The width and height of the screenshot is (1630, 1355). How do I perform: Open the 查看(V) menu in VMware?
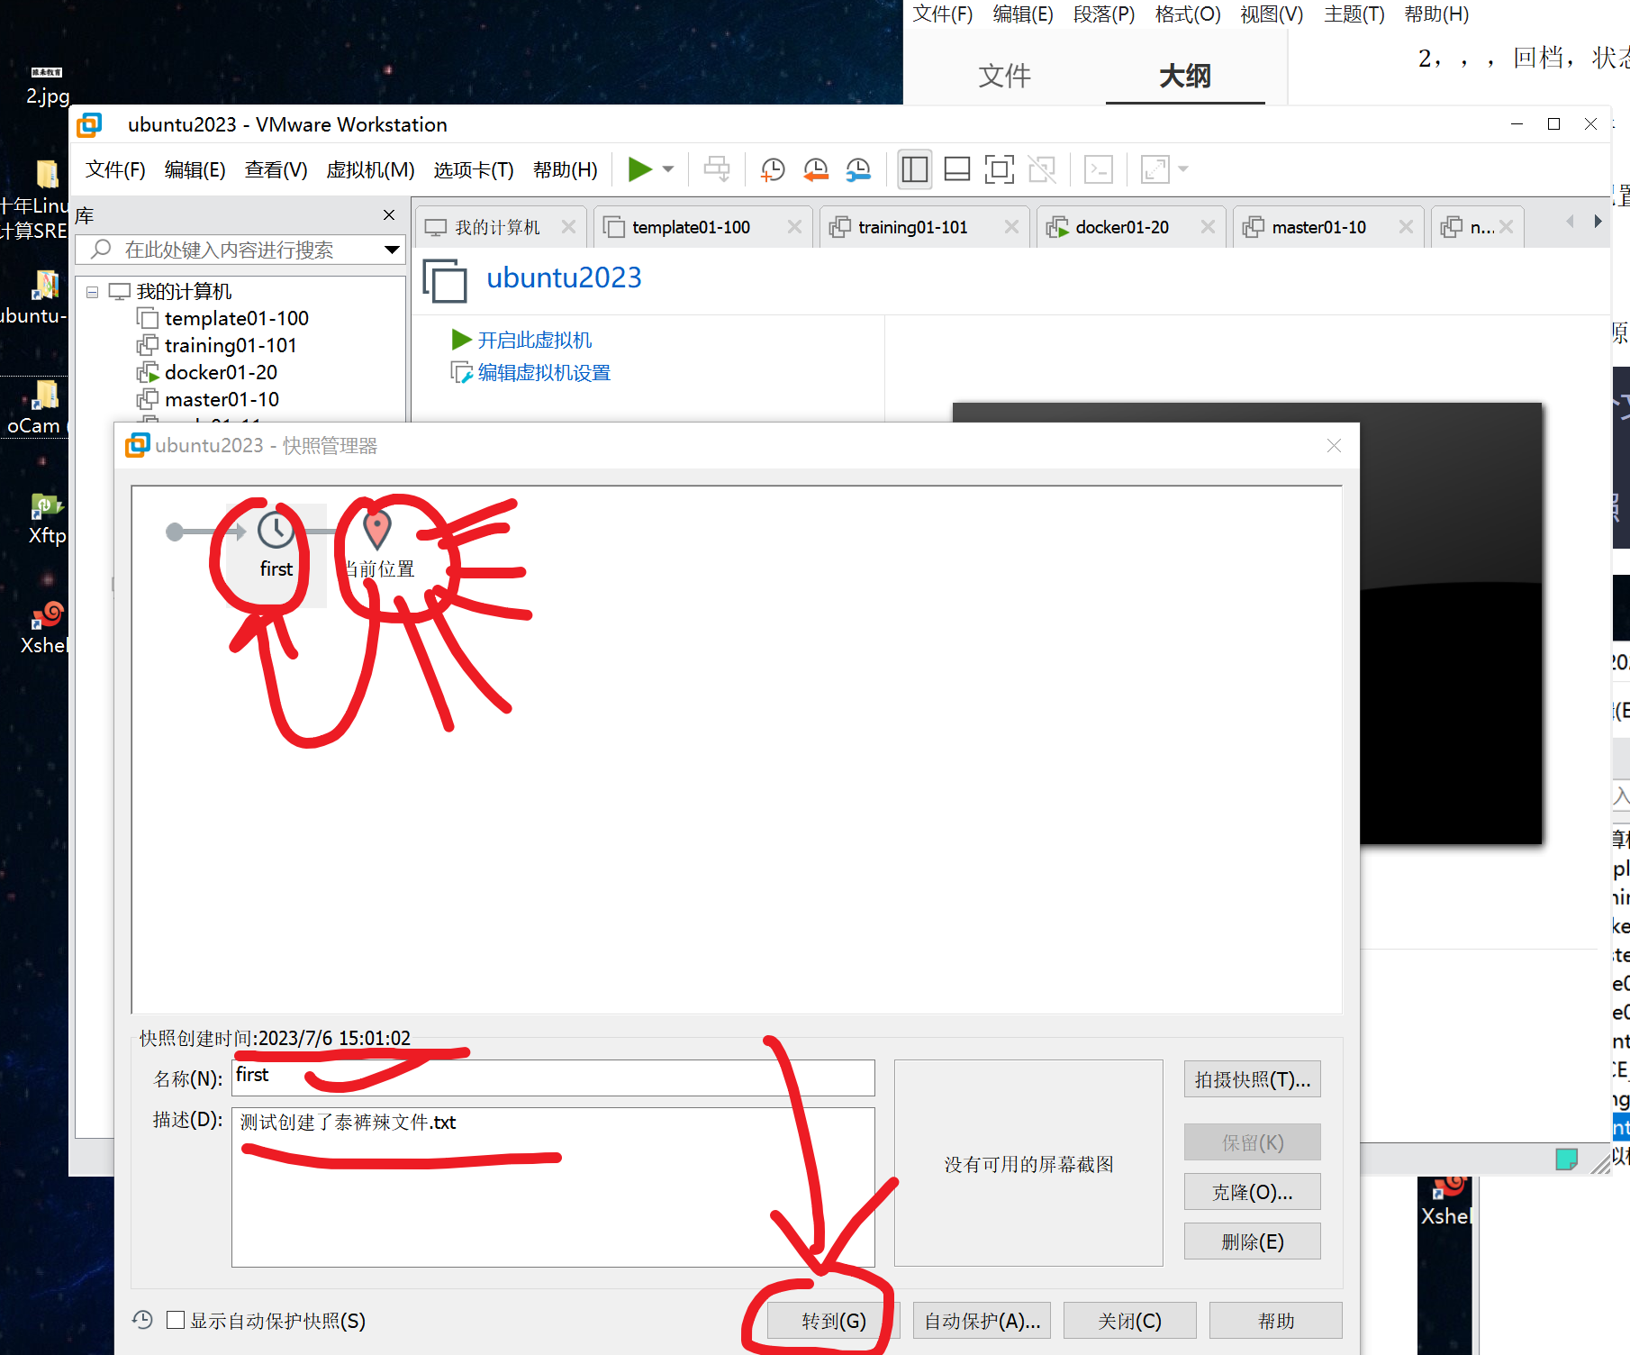point(276,169)
